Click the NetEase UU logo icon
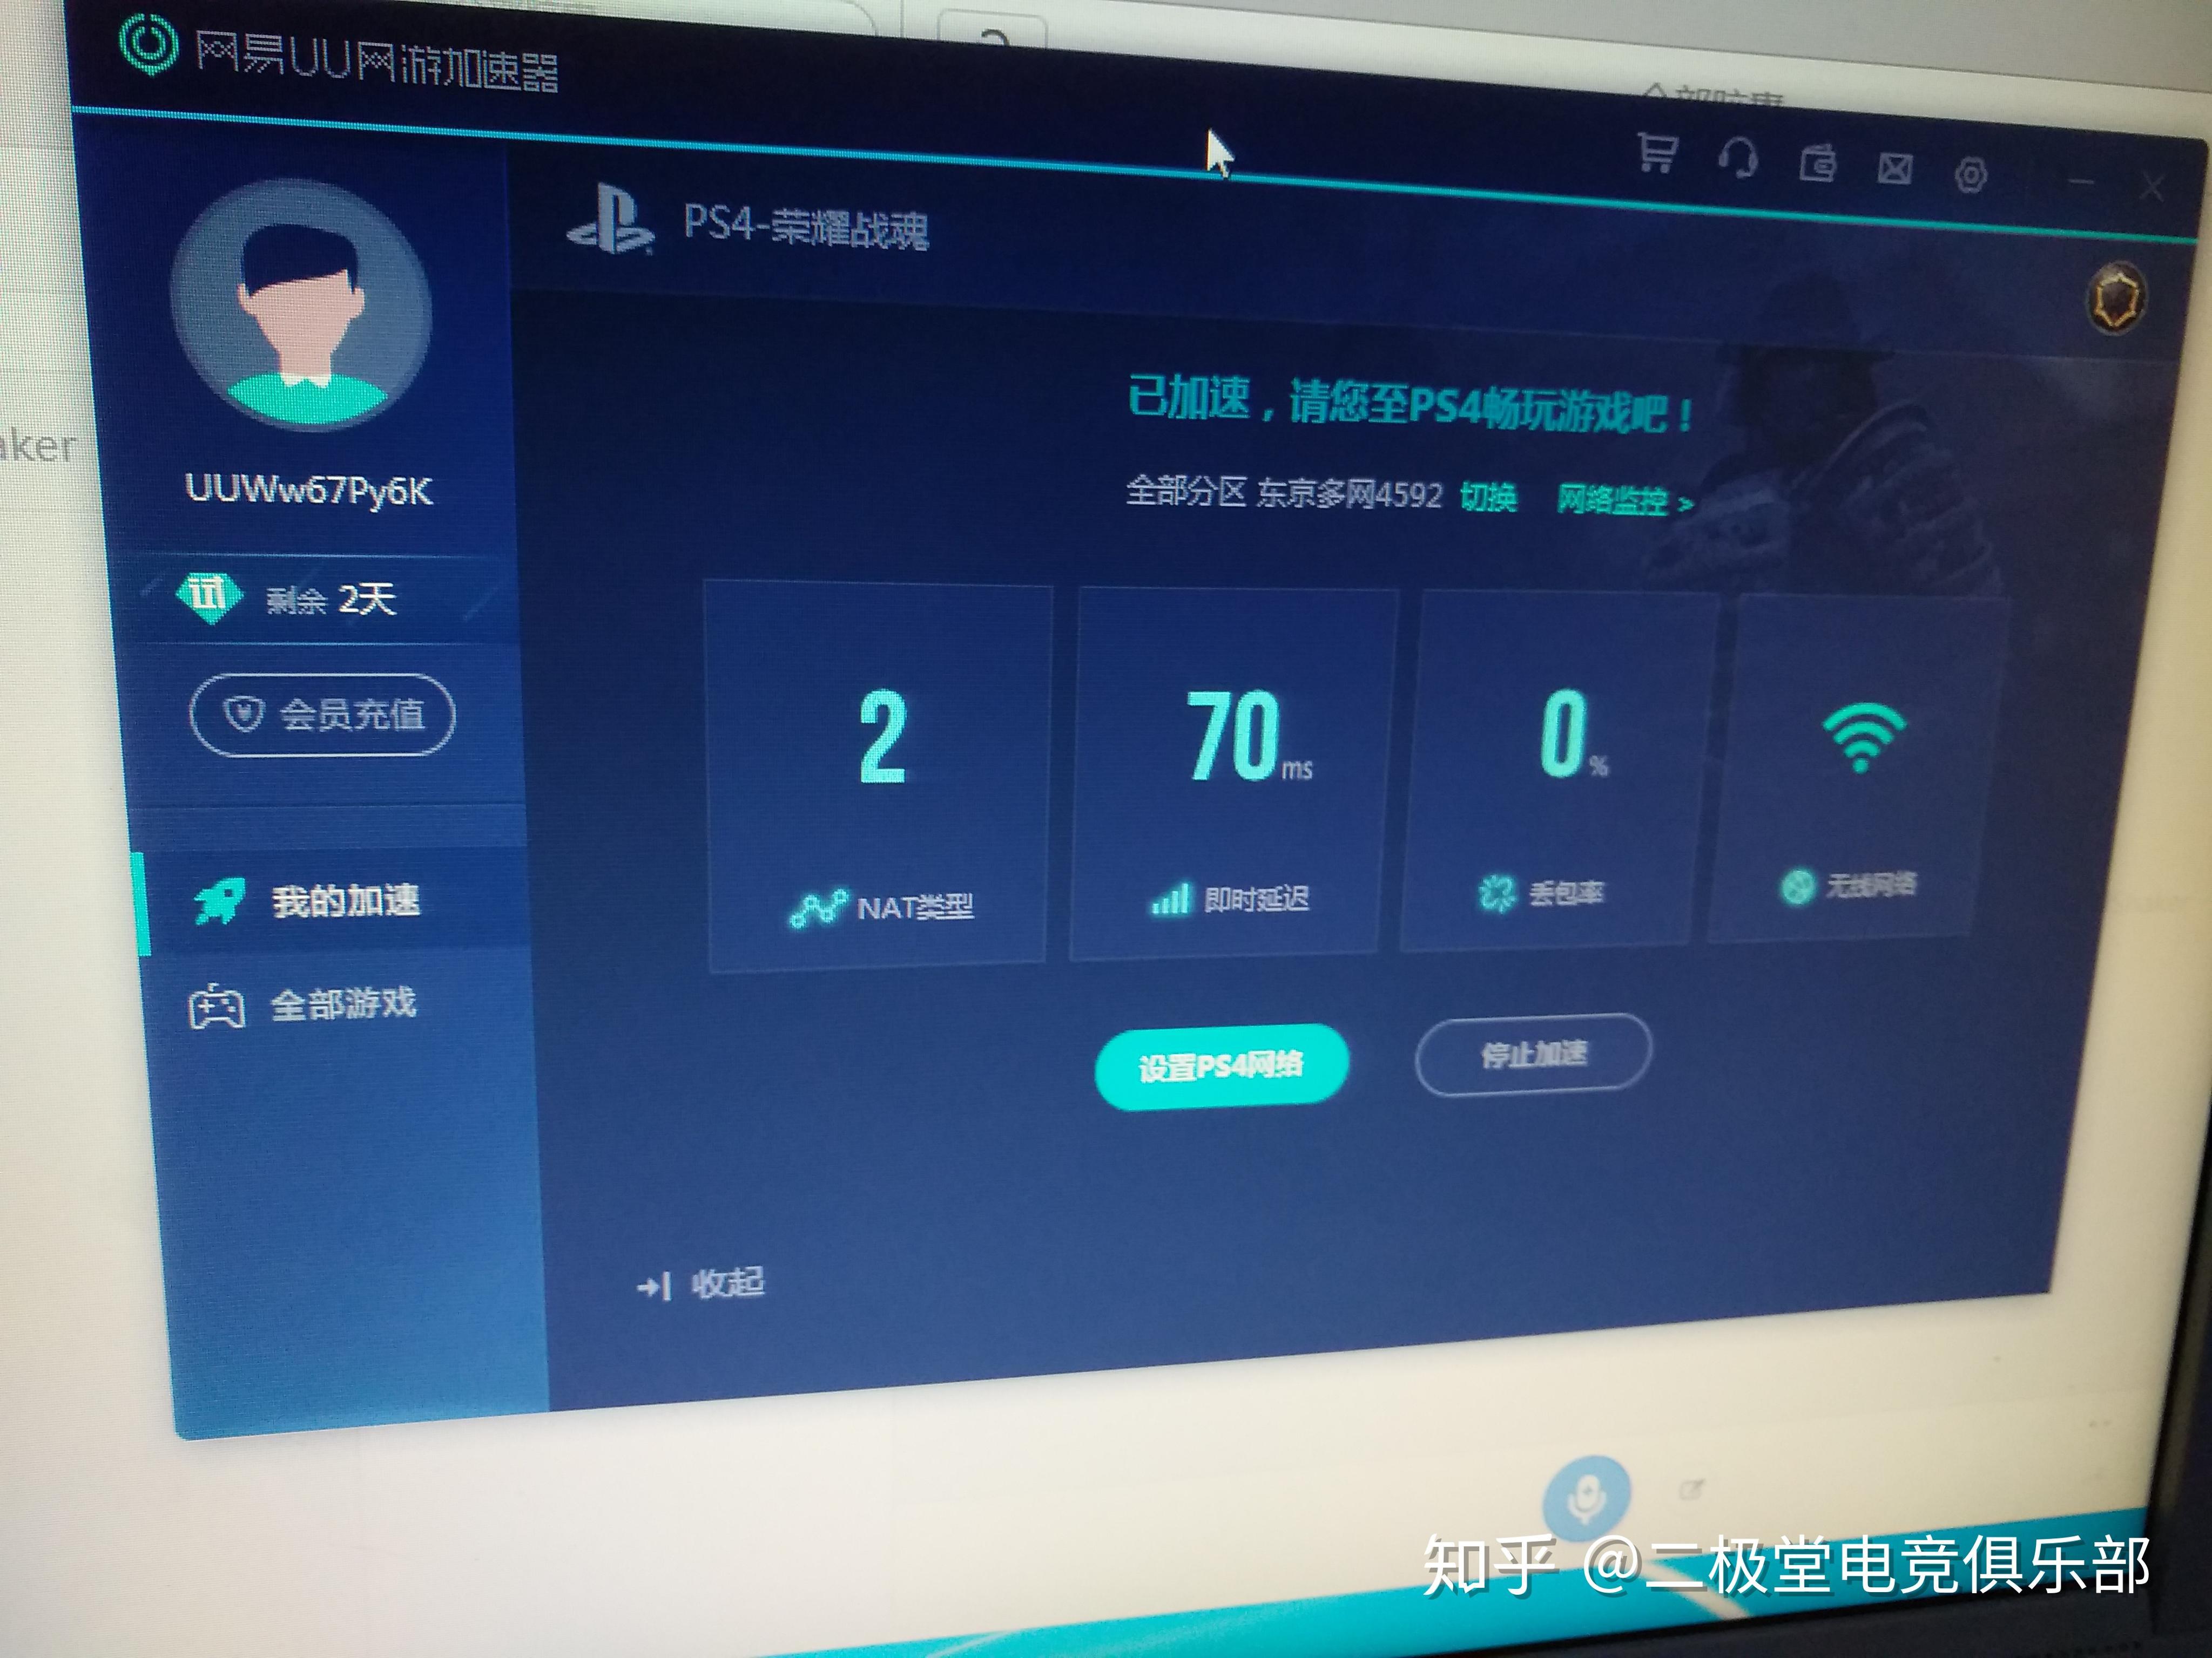This screenshot has height=1658, width=2212. 148,45
